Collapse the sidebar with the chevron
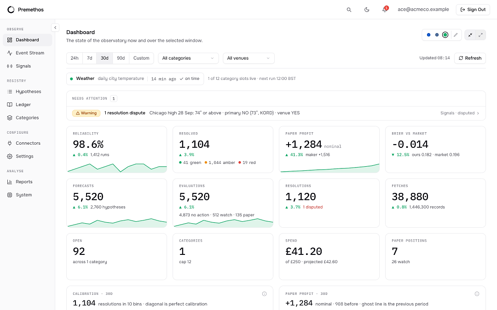 55,28
